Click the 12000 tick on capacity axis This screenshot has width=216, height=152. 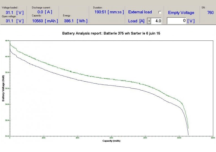coord(213,138)
